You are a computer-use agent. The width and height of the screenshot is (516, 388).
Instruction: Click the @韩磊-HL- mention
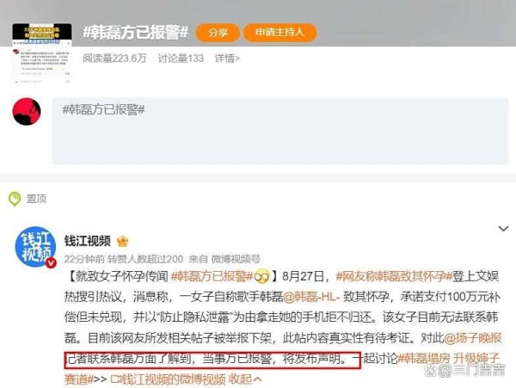(311, 297)
